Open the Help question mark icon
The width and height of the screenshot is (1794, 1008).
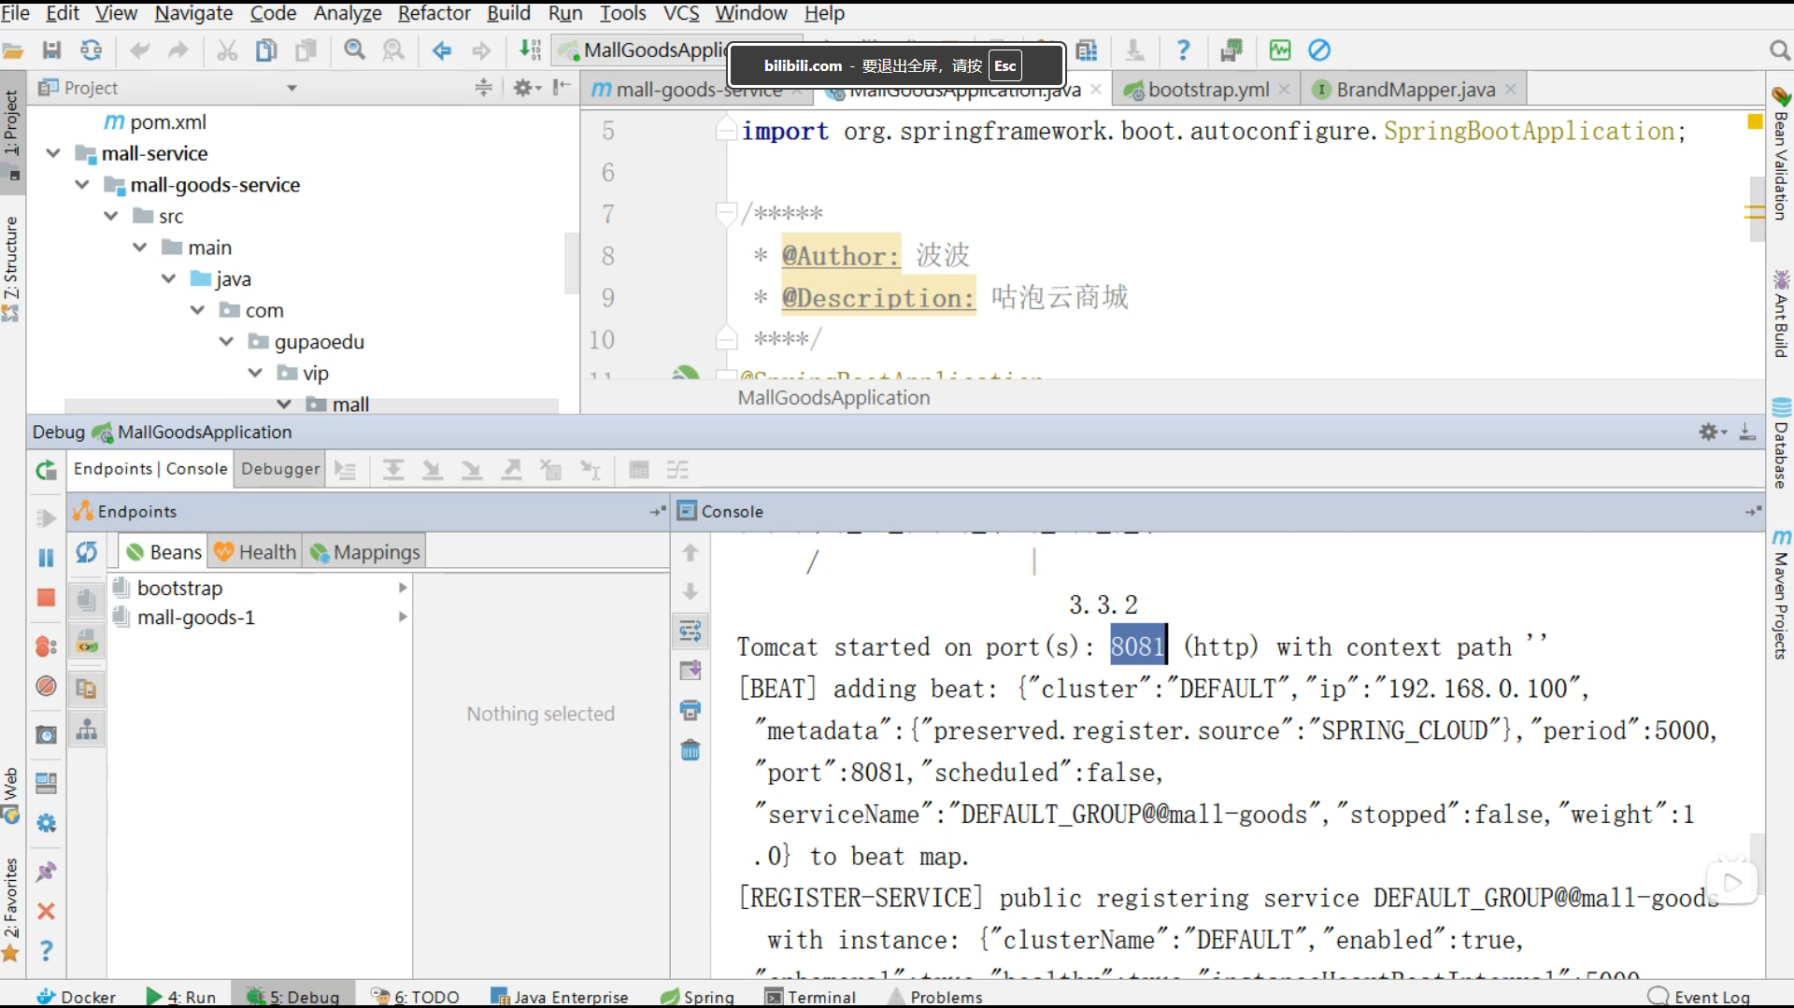click(x=1183, y=50)
